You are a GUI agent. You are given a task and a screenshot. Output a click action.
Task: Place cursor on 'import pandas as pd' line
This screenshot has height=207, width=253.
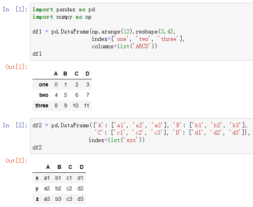tap(64, 10)
